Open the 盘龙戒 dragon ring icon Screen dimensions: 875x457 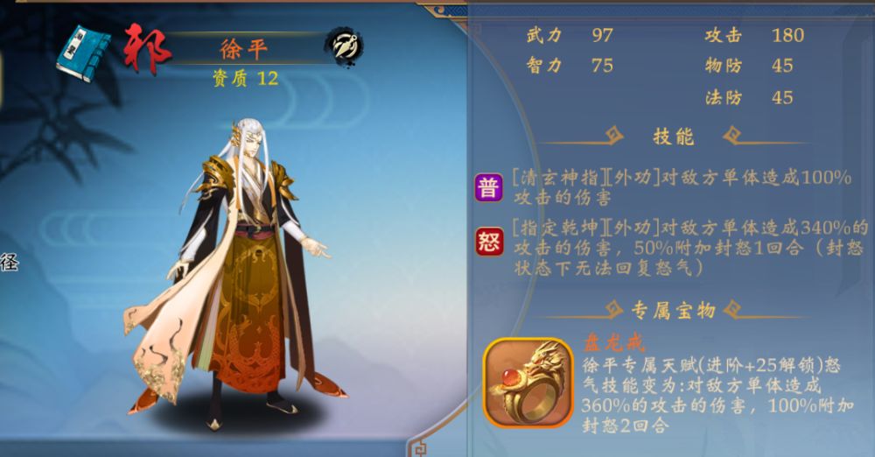528,383
